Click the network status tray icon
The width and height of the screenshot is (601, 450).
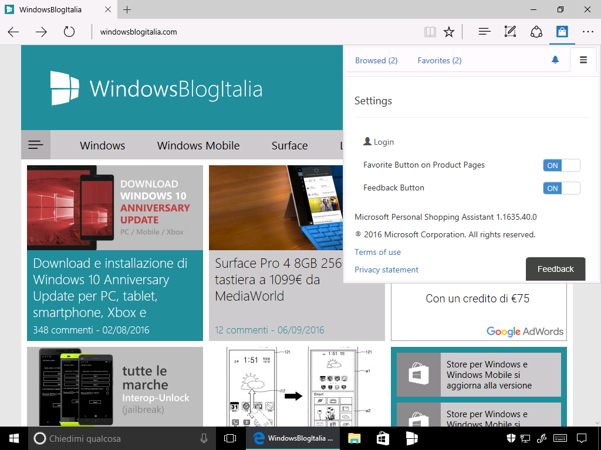coord(525,438)
